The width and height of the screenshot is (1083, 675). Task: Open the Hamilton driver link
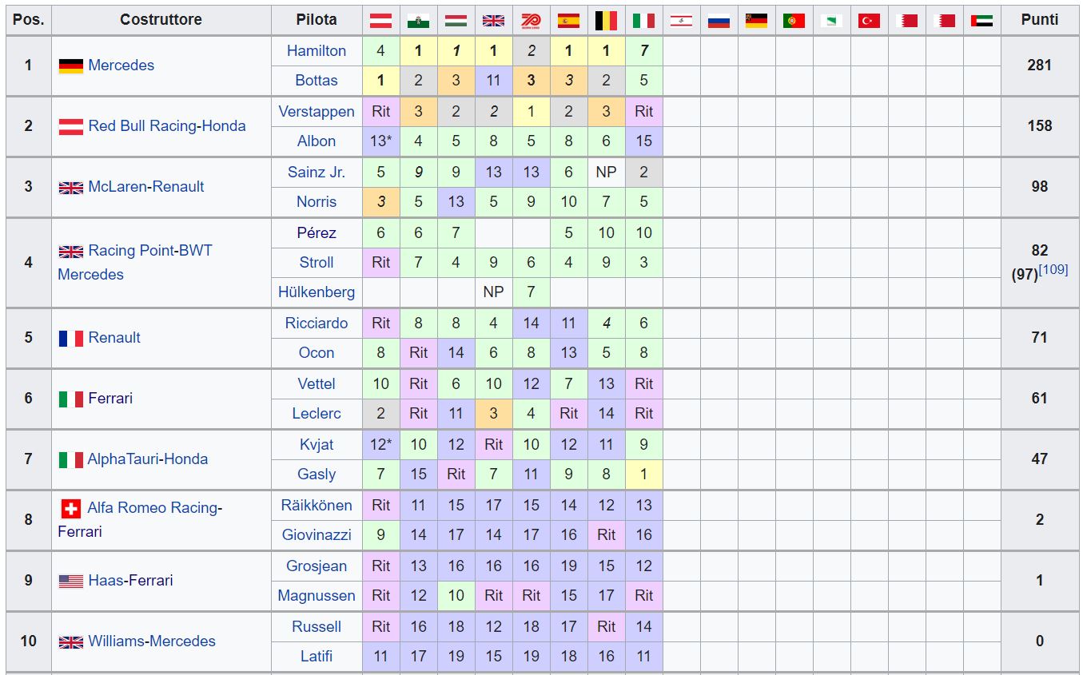pyautogui.click(x=317, y=50)
